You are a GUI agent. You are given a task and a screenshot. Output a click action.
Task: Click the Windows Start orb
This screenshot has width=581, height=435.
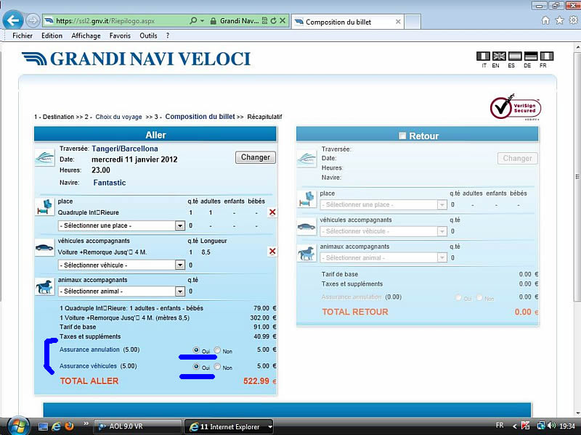[x=16, y=426]
